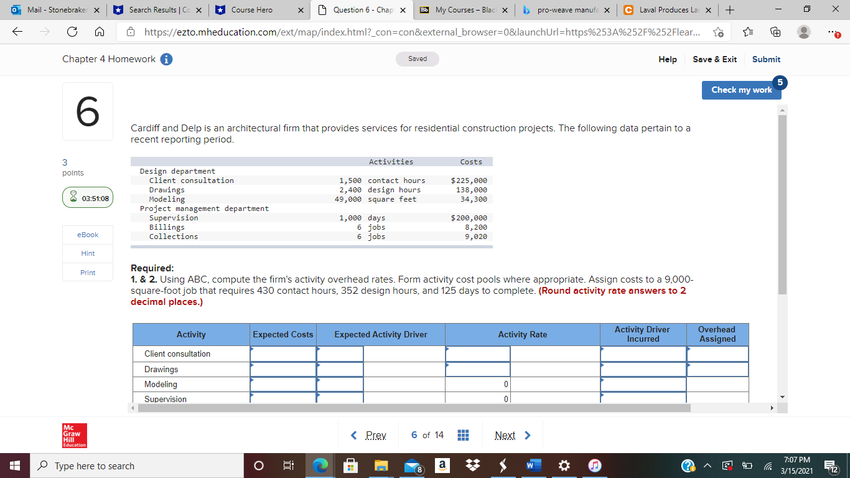Image resolution: width=850 pixels, height=478 pixels.
Task: Open the Expected Activity Driver dropdown for Client consultation
Action: click(339, 354)
